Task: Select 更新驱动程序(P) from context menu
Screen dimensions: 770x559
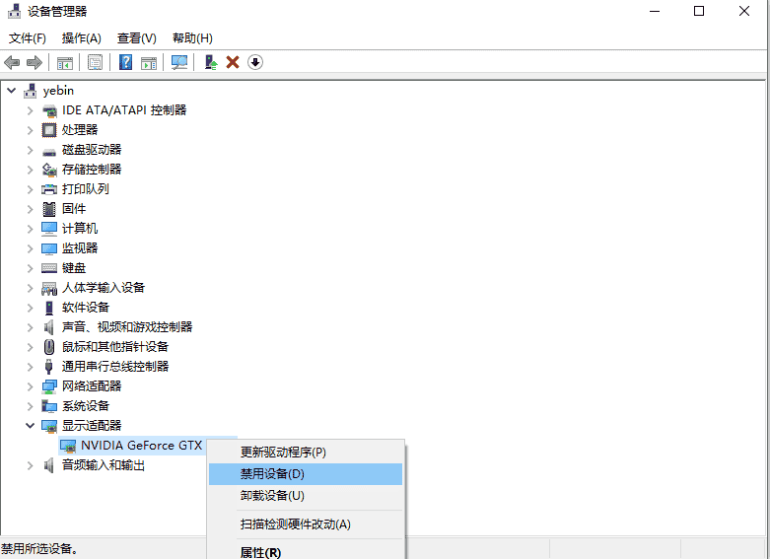Action: [283, 453]
